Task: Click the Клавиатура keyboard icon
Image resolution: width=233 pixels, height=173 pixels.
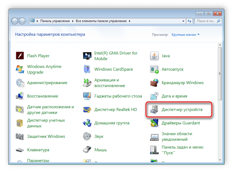Action: (x=20, y=150)
